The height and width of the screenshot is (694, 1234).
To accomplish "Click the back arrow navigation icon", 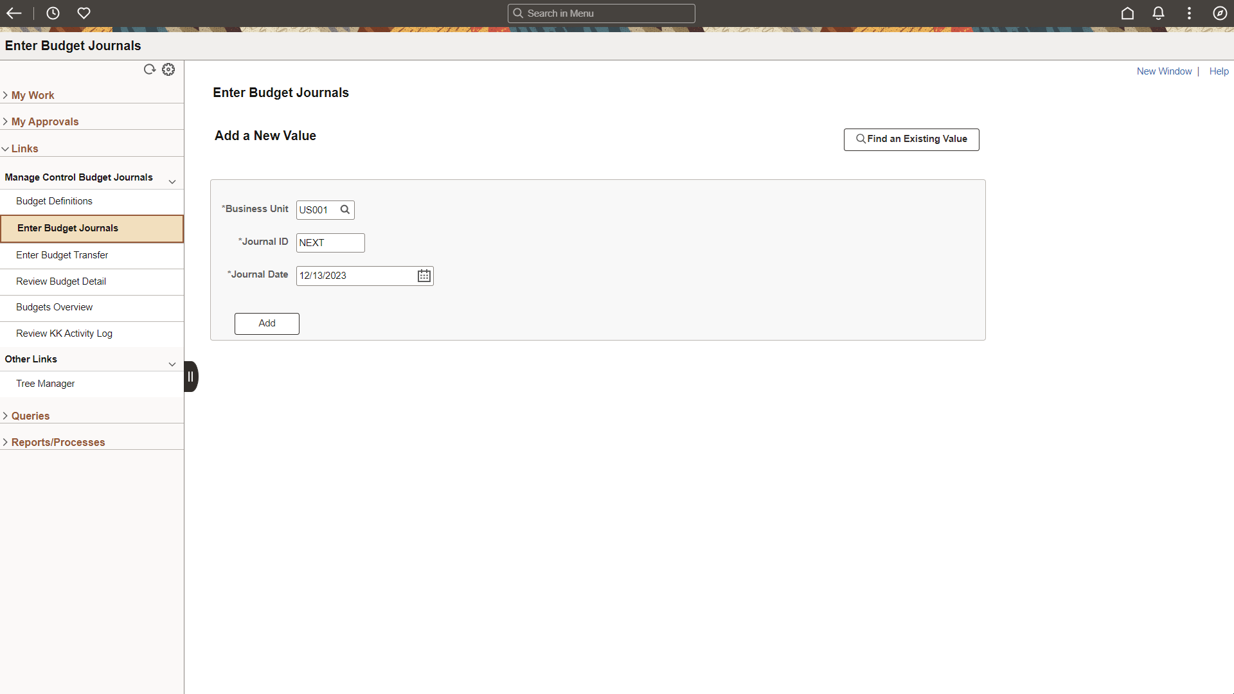I will click(15, 13).
